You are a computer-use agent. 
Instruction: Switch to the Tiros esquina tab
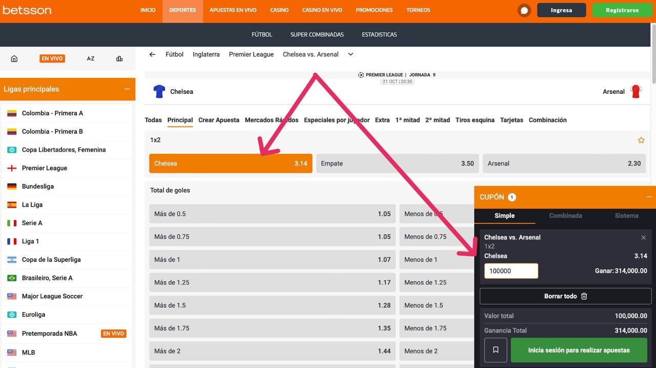pyautogui.click(x=475, y=120)
